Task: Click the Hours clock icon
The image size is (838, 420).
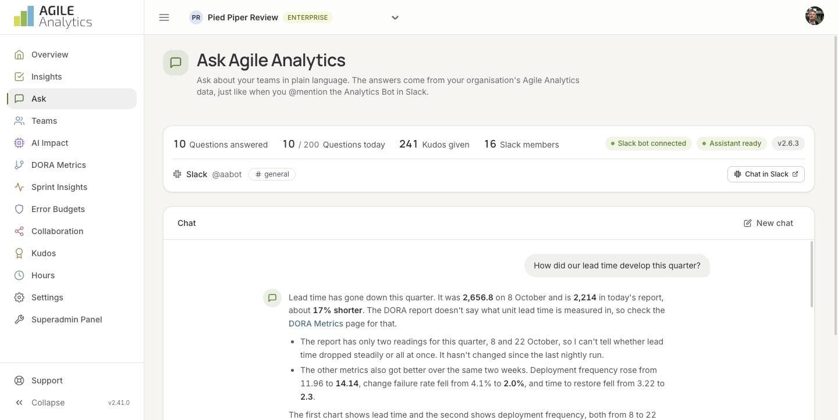Action: 19,275
